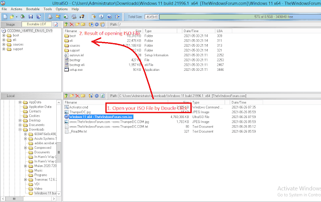The height and width of the screenshot is (202, 321).
Task: Click the Extract files toolbar icon
Action: tap(93, 17)
